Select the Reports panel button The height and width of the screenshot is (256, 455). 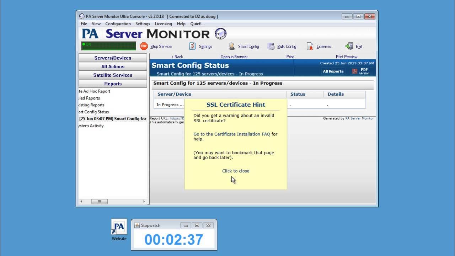point(113,84)
